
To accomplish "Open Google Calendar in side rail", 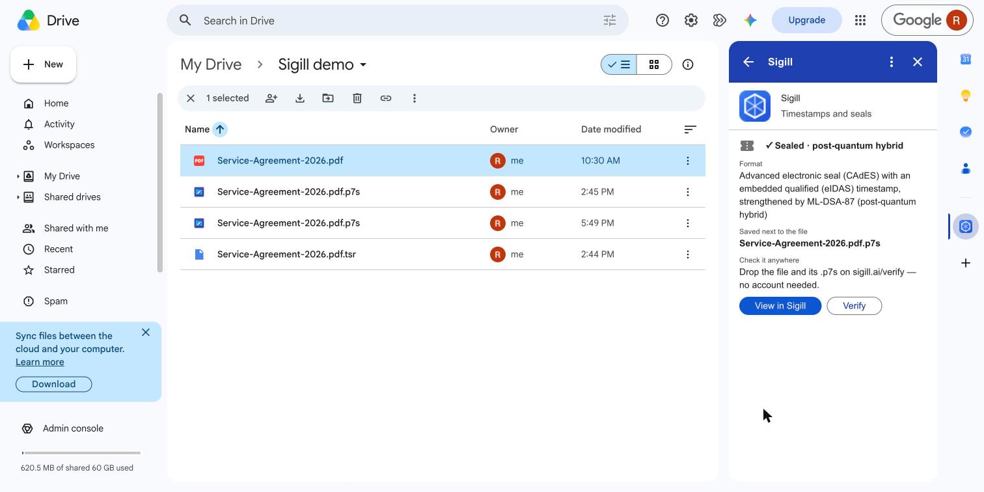I will 966,59.
